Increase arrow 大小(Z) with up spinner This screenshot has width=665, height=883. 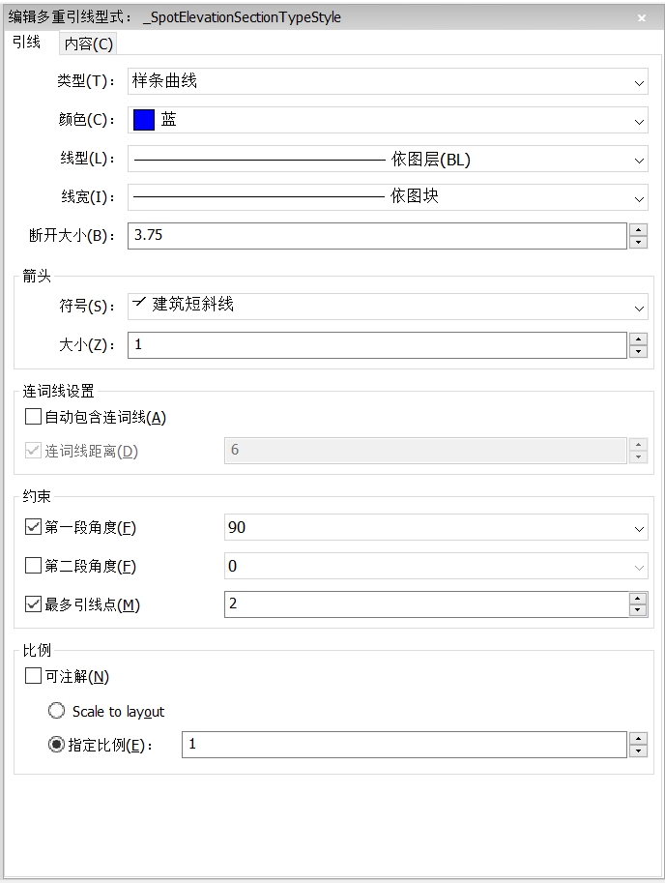[638, 339]
